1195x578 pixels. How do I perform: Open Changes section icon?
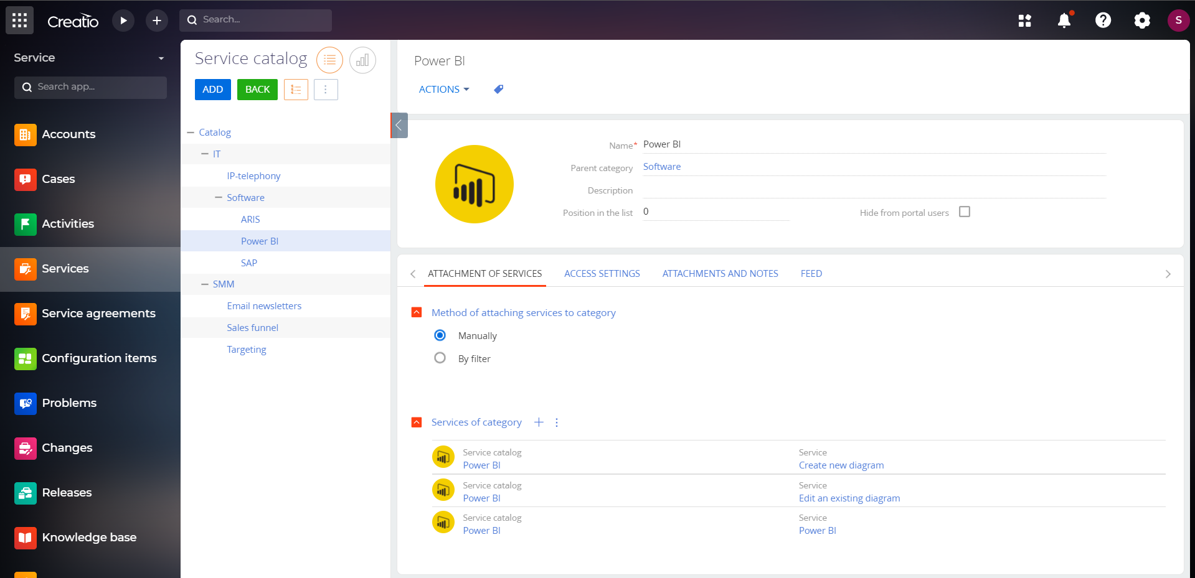pos(25,448)
